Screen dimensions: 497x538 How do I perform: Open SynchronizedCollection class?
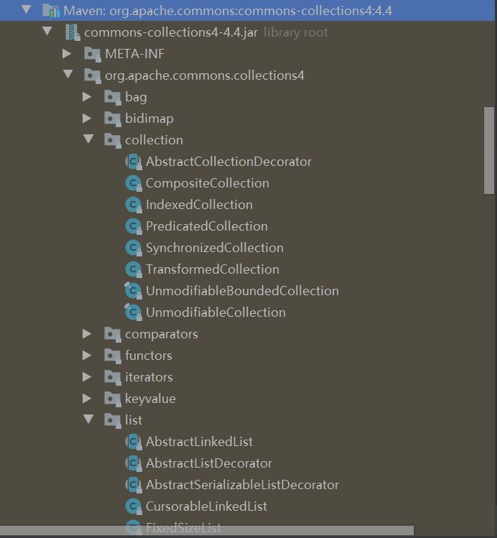(215, 249)
